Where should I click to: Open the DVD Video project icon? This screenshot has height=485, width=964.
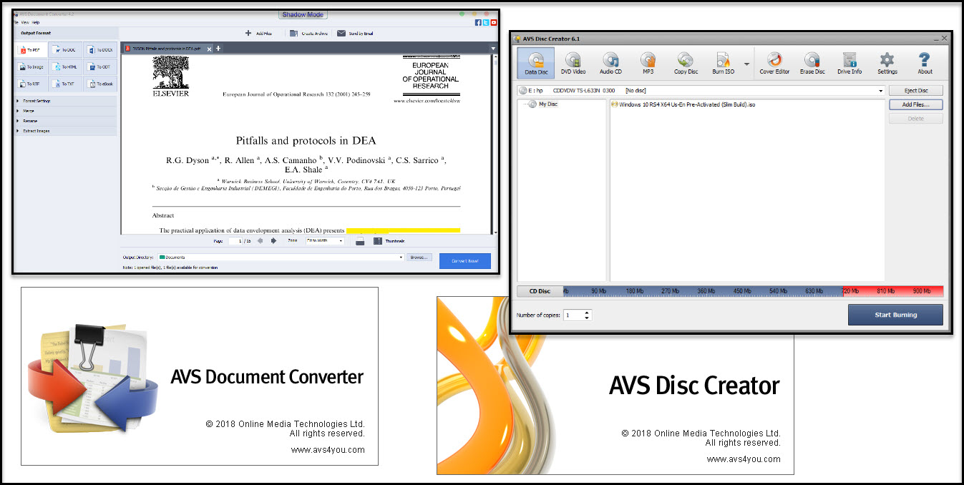point(573,63)
